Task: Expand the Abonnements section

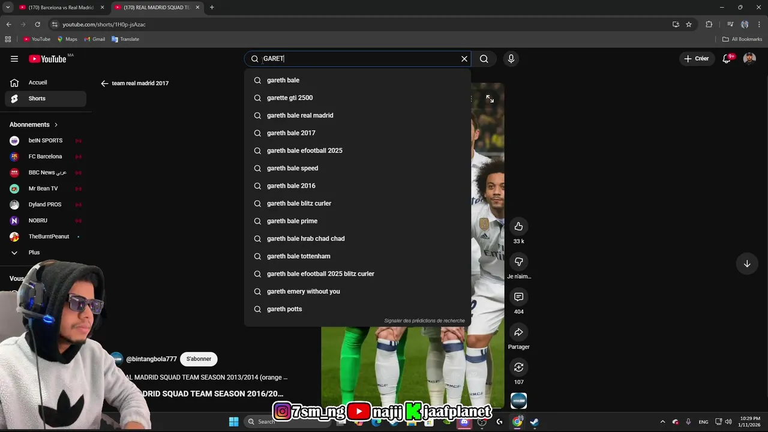Action: click(34, 125)
